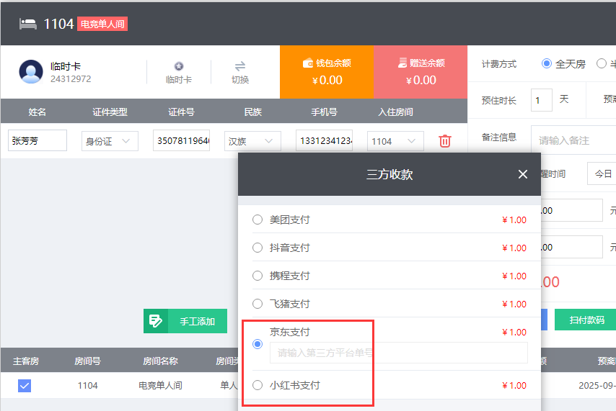Viewport: 616px width, 411px height.
Task: Select 京东支付 radio option
Action: point(258,344)
